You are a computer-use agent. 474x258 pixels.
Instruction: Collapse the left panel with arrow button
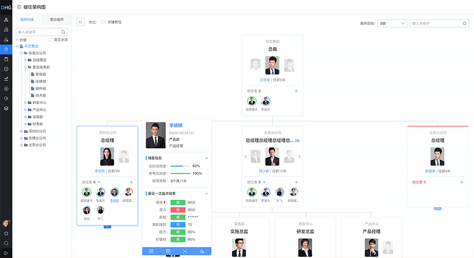(80, 22)
